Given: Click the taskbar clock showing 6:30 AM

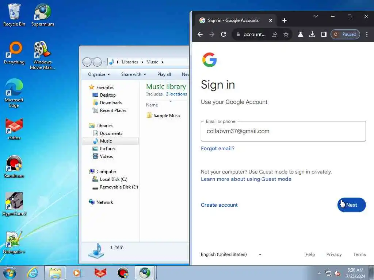Looking at the screenshot, I should (355, 273).
